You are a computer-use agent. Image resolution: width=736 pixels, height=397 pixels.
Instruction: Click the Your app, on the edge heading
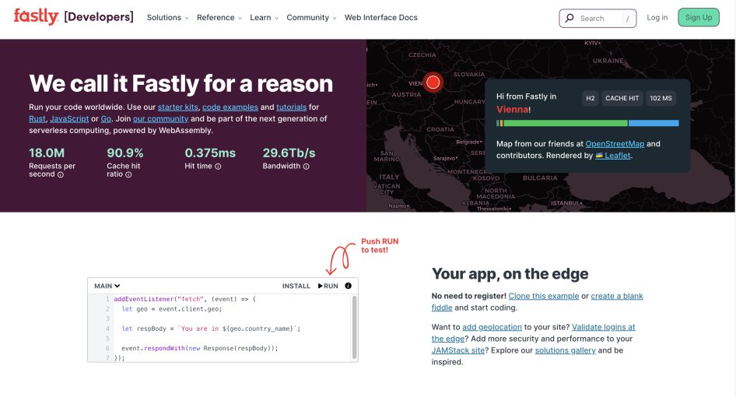click(510, 274)
